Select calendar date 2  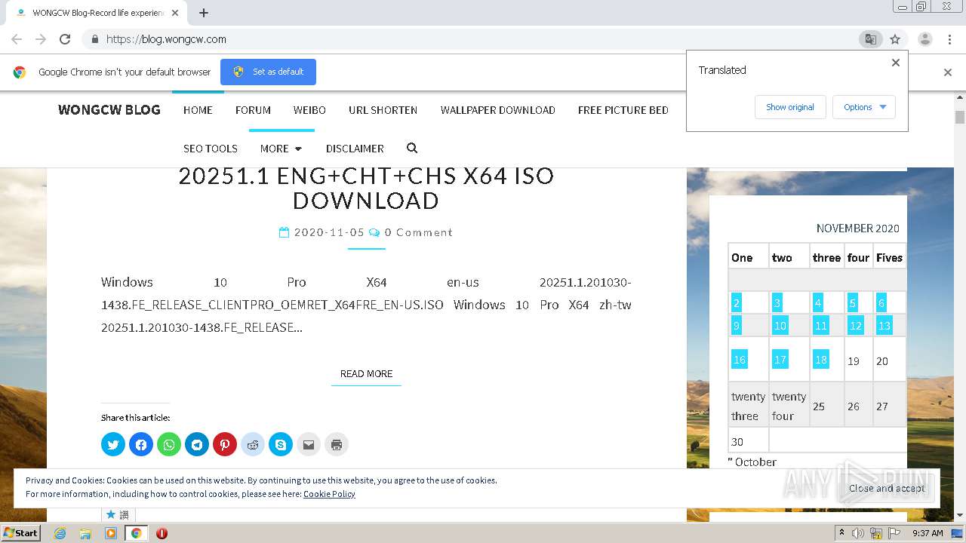point(736,303)
